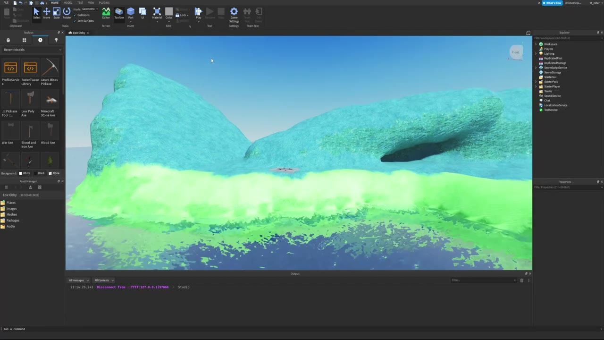Click the binoculars find icon in the title bar
The image size is (604, 340).
pos(42,2)
